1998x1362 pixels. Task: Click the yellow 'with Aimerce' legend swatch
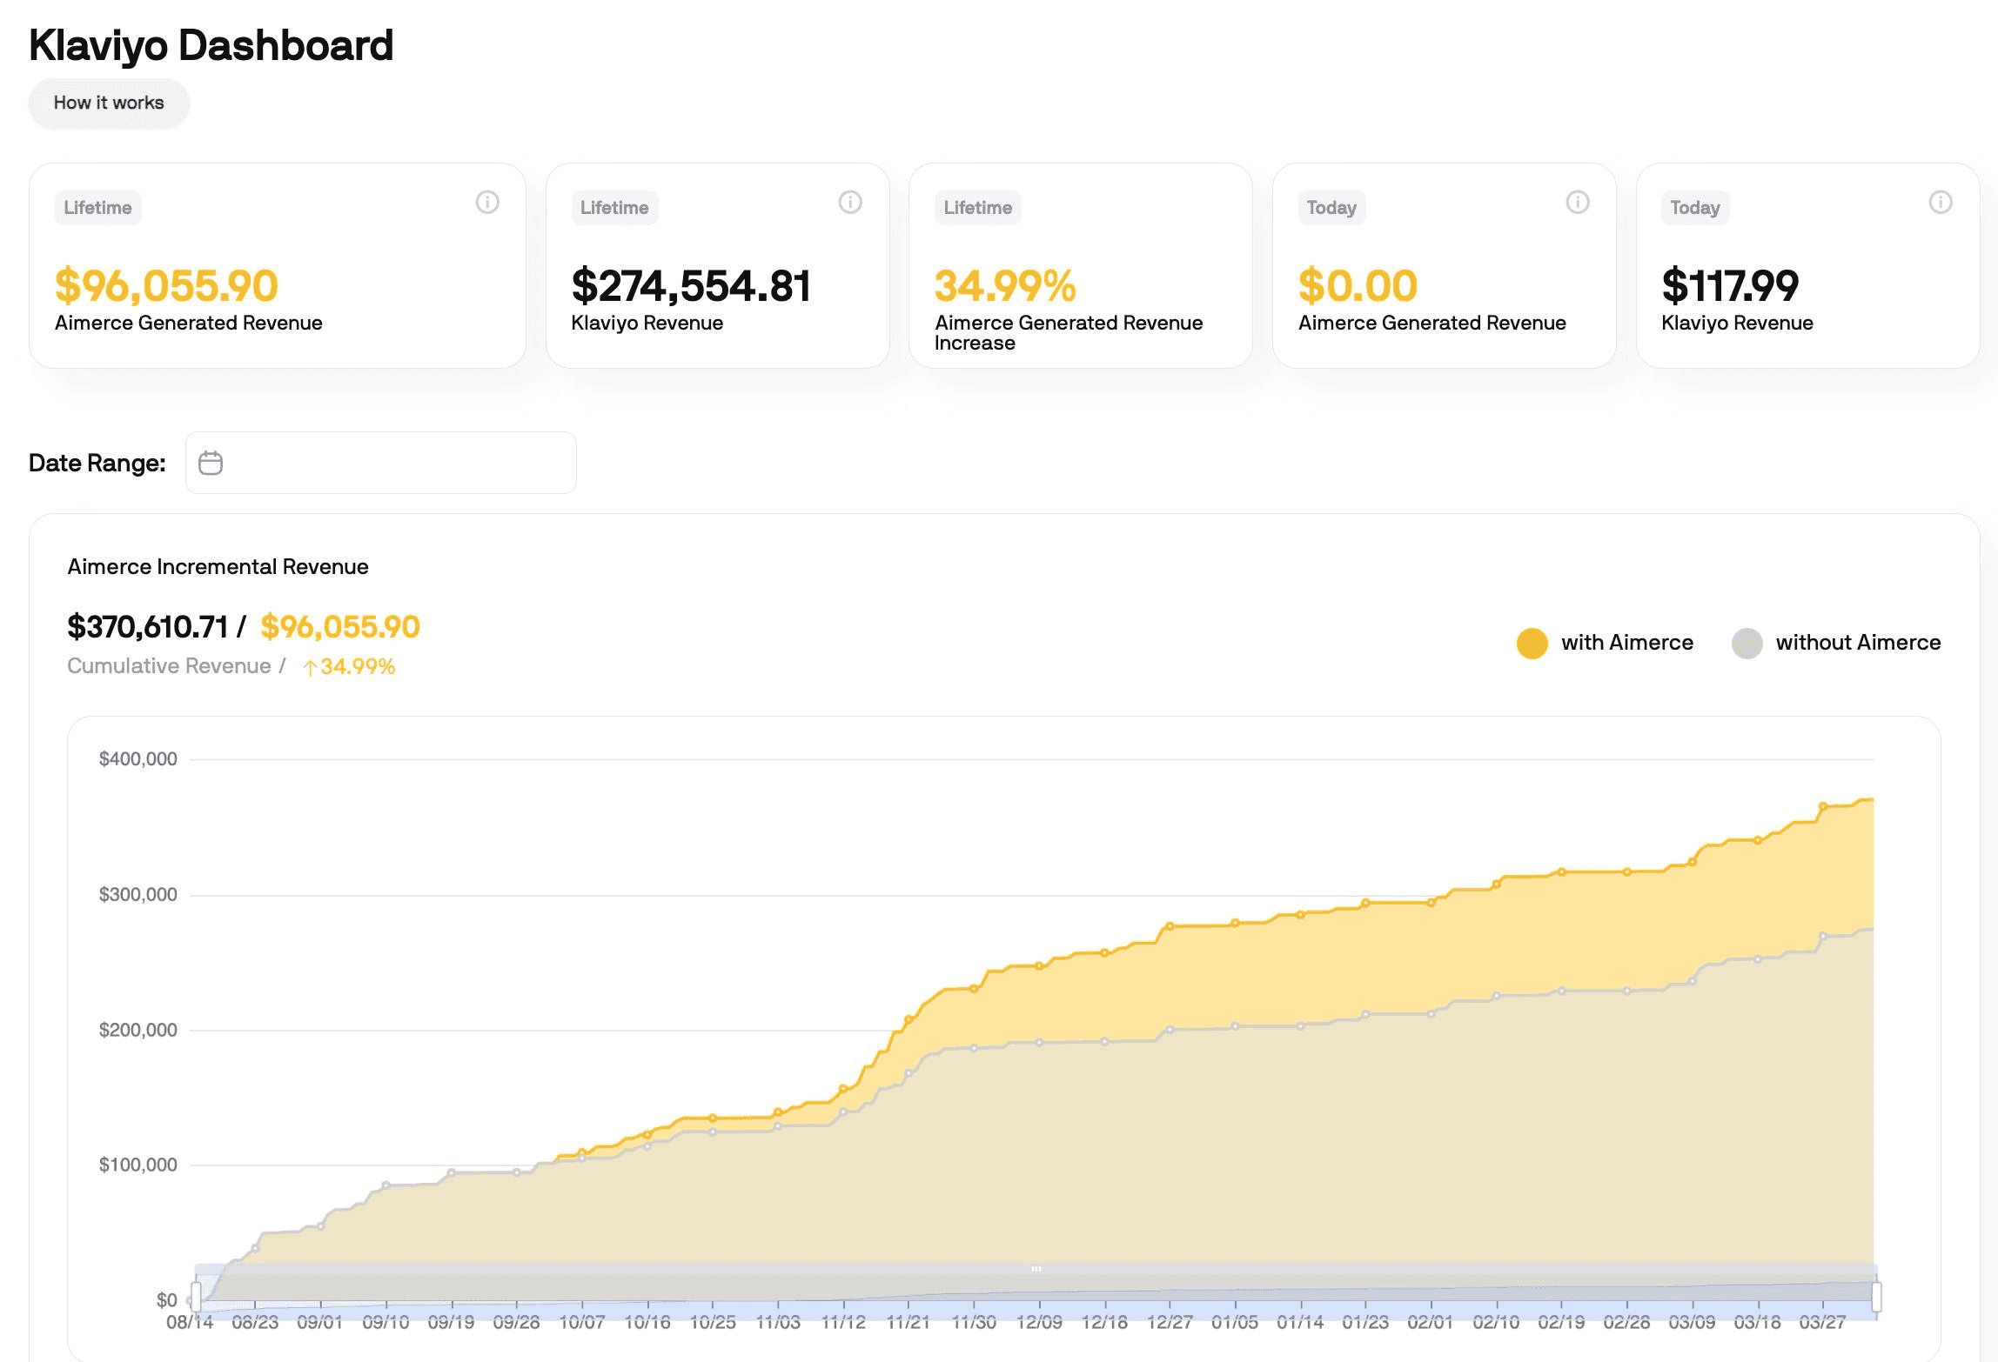pos(1532,644)
